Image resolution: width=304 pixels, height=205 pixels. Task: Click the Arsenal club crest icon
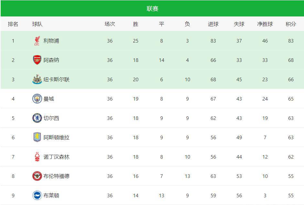click(37, 60)
